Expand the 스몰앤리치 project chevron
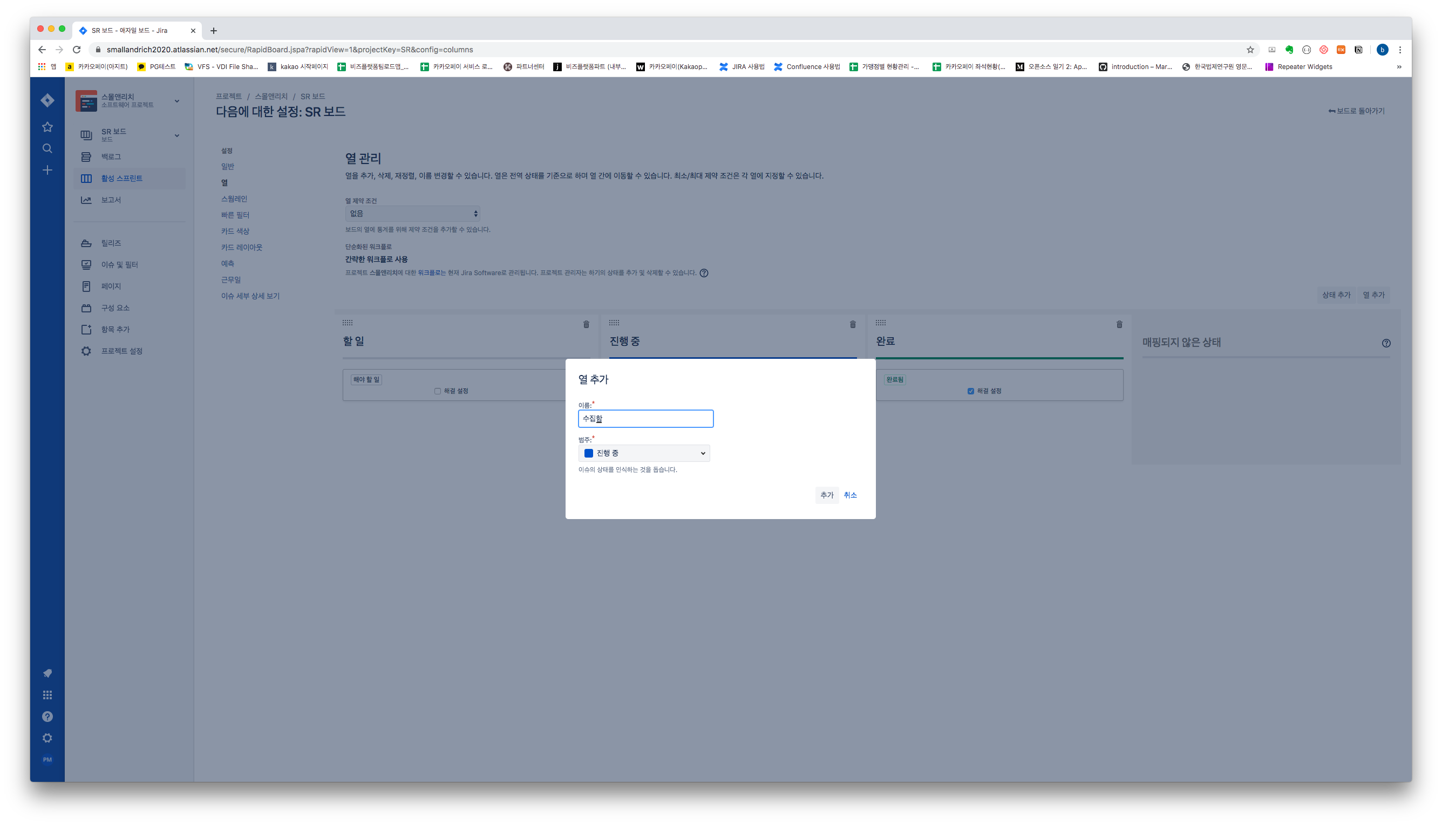 point(177,101)
